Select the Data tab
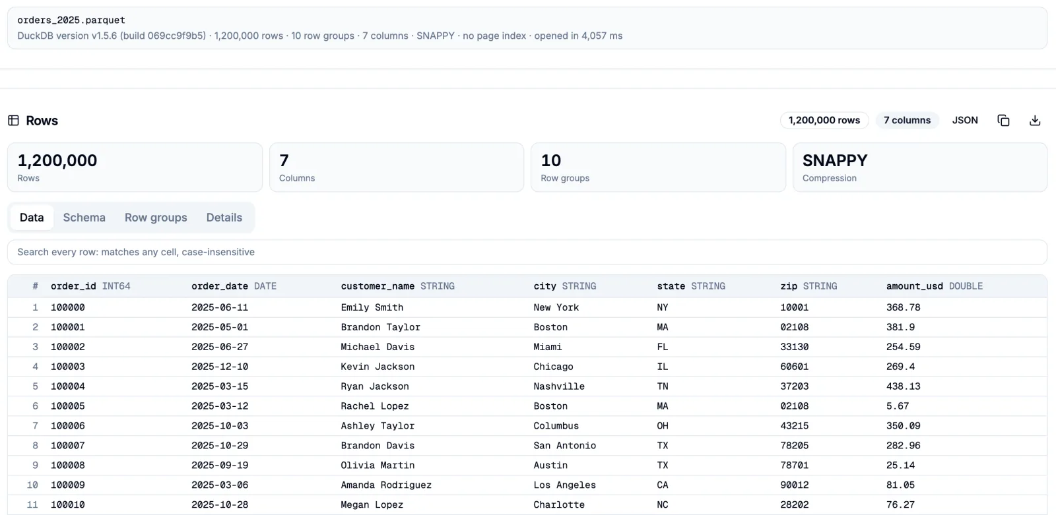The height and width of the screenshot is (515, 1056). (x=32, y=218)
